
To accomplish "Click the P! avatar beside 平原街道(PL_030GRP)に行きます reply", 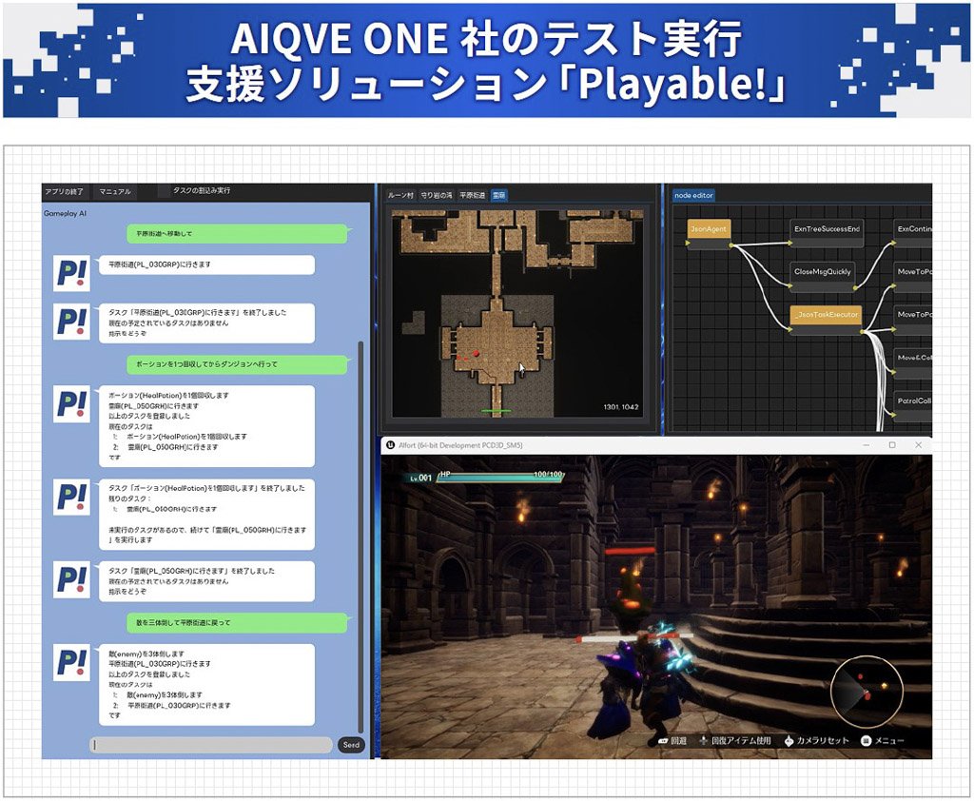I will tap(71, 273).
